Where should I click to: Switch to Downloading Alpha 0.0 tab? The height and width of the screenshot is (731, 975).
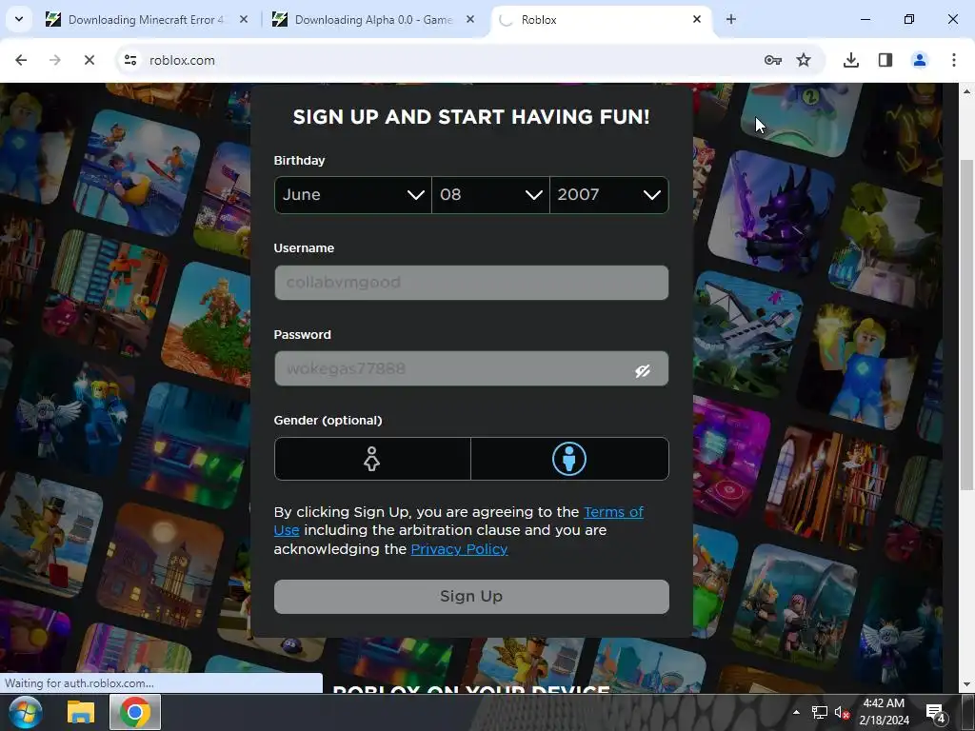(x=373, y=19)
